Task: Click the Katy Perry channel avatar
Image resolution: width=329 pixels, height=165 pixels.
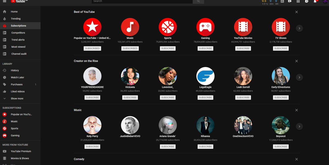Action: 92,125
